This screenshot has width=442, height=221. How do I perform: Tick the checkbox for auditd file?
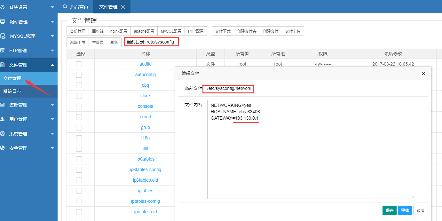pyautogui.click(x=79, y=64)
